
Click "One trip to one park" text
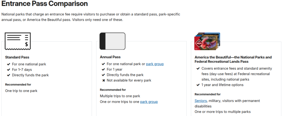point(21,91)
